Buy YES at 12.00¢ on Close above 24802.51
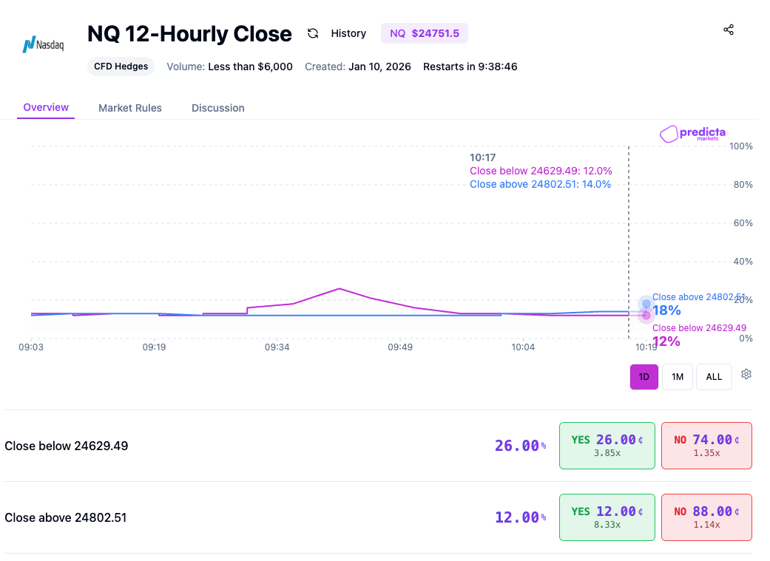 click(607, 517)
